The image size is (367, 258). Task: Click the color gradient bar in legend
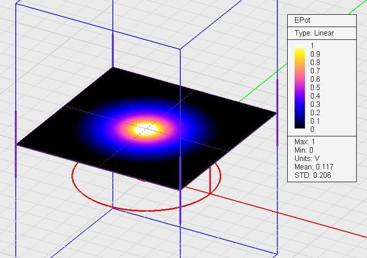tap(300, 88)
